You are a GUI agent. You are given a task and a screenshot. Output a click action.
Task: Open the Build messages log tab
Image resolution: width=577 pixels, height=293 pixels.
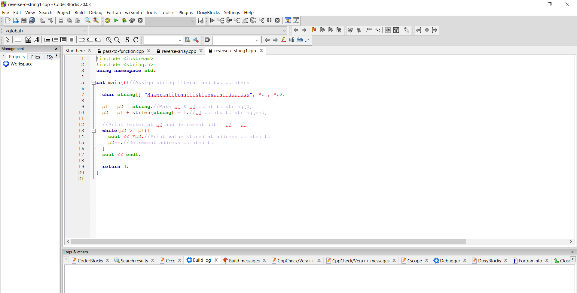244,261
